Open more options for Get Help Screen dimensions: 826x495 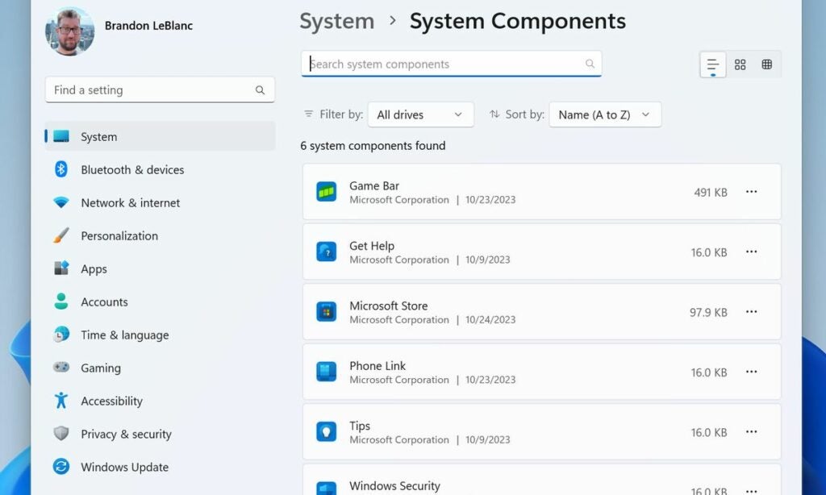751,252
